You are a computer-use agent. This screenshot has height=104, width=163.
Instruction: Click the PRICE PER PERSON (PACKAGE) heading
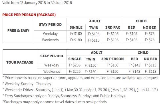point(29,15)
